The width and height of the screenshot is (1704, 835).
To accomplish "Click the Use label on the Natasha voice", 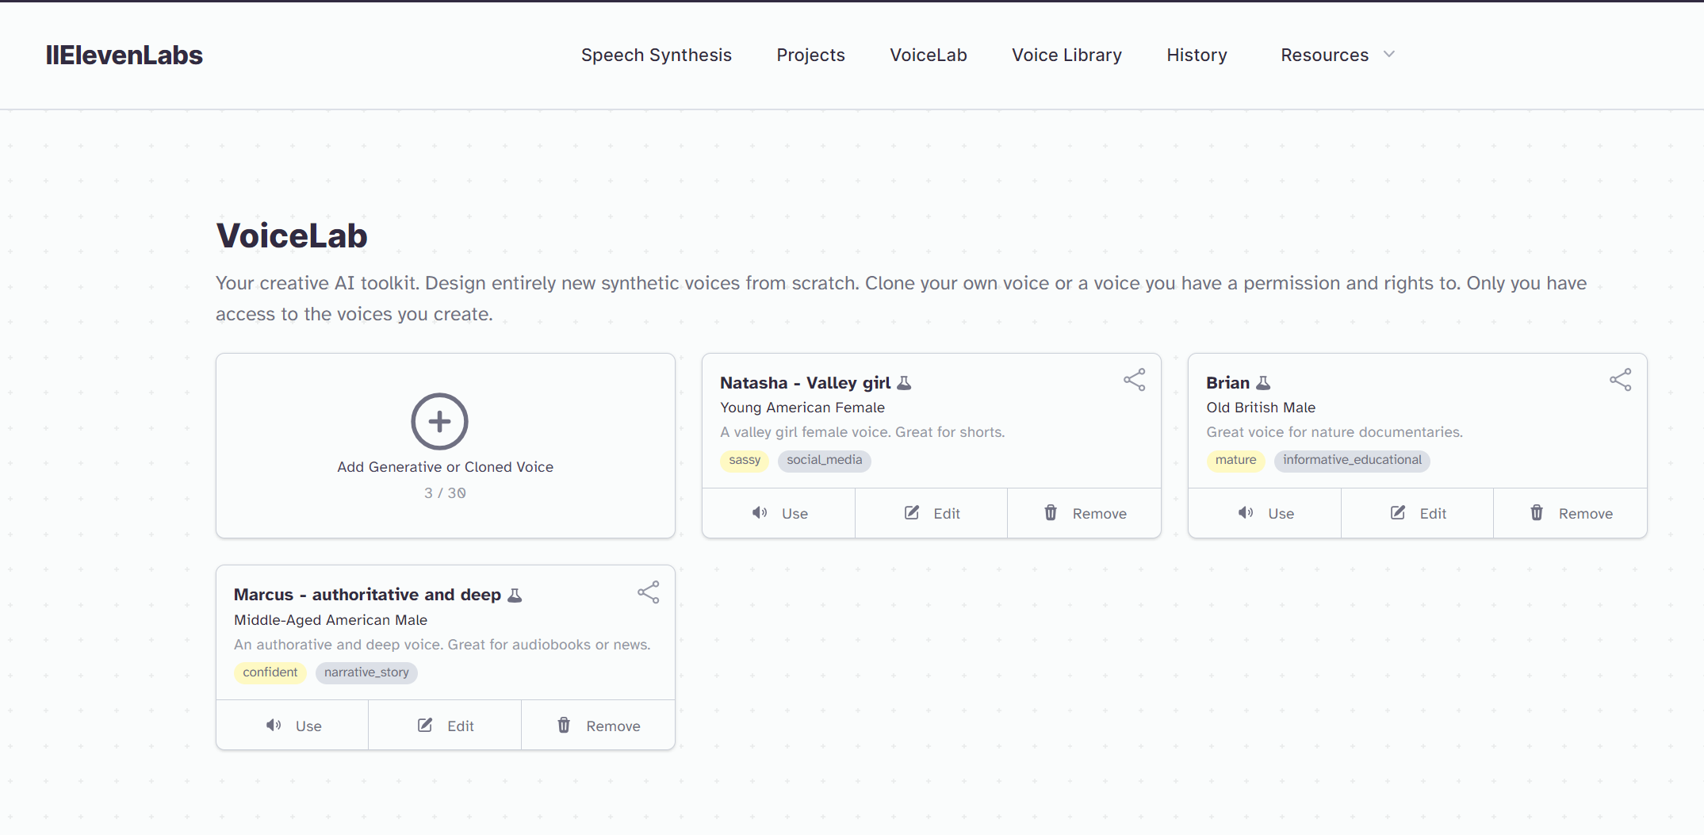I will tap(795, 514).
